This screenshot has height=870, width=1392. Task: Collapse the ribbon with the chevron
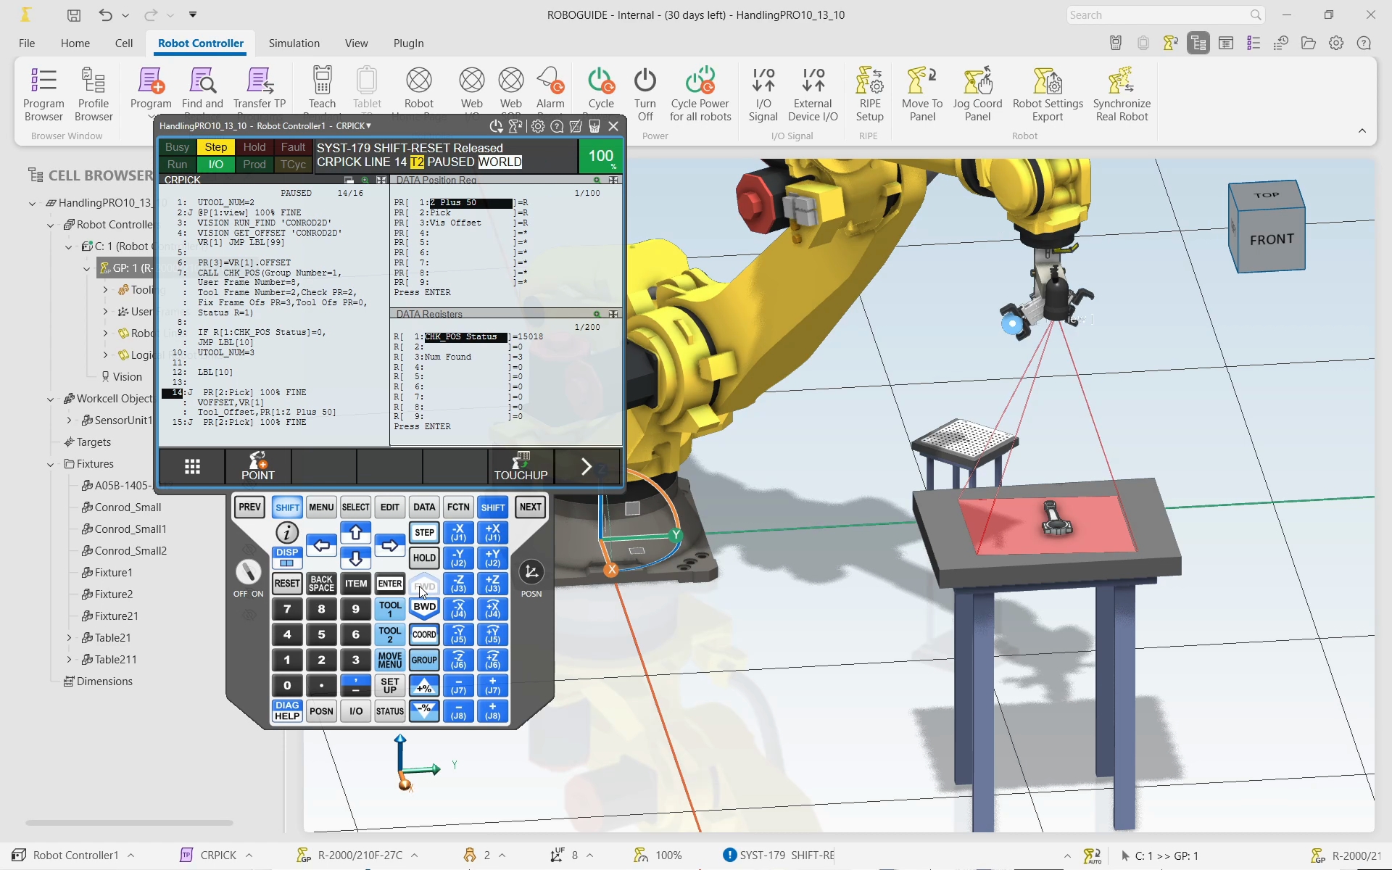click(1362, 131)
